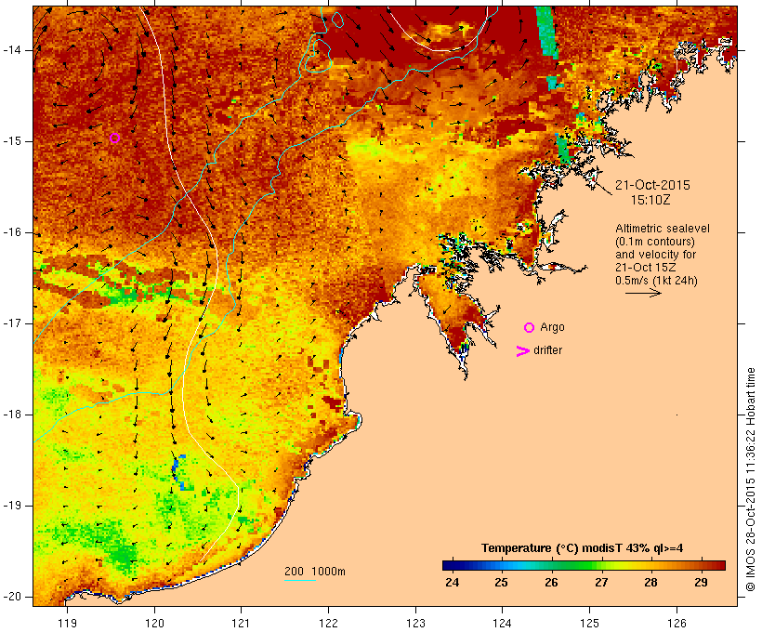Click the colorbar tick label 28
762x632 pixels.
(650, 583)
